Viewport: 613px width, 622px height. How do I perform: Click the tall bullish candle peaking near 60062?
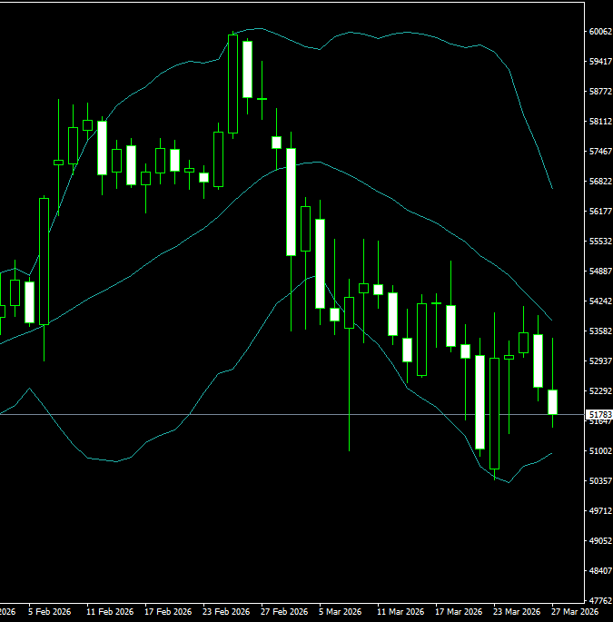click(232, 84)
